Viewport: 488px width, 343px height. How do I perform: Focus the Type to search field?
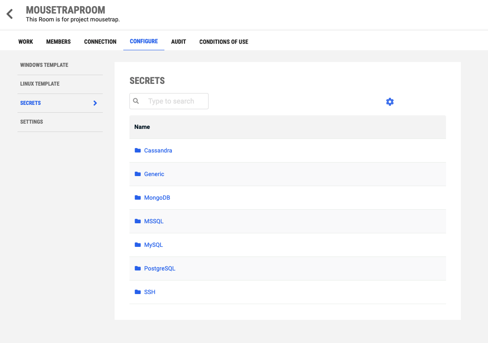[x=169, y=101]
